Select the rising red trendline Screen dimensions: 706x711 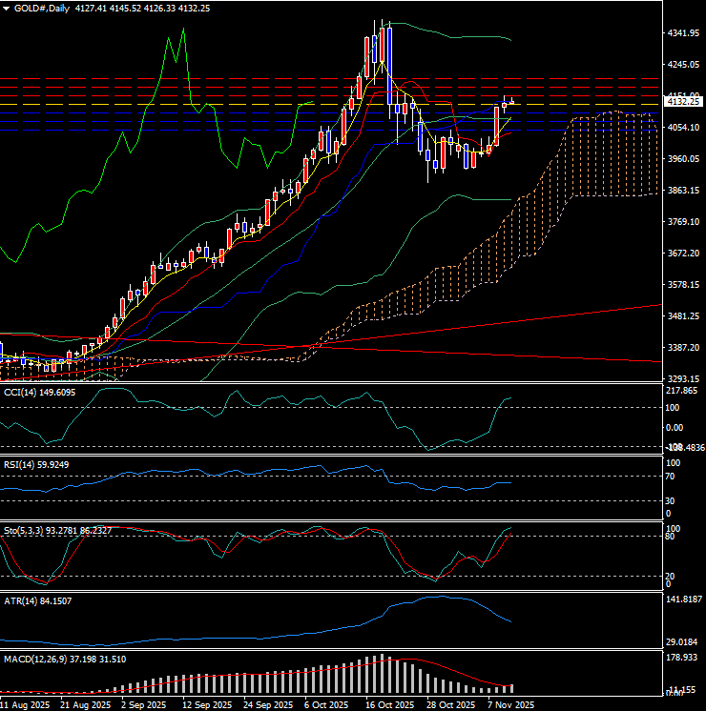pos(534,315)
